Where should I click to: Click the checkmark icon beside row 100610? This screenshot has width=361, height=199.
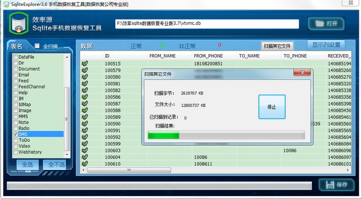(x=85, y=163)
